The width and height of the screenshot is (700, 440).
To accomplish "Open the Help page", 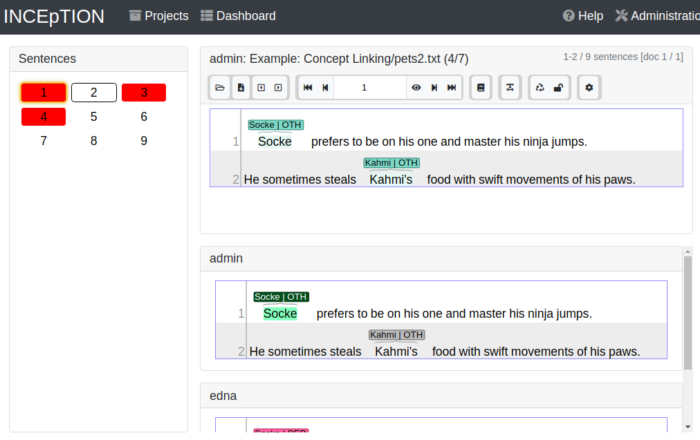I will (582, 15).
